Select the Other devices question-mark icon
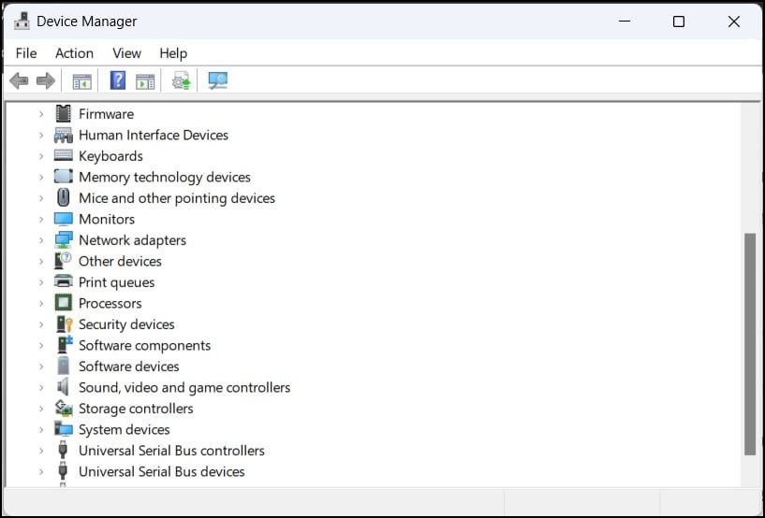The height and width of the screenshot is (518, 765). [x=63, y=261]
